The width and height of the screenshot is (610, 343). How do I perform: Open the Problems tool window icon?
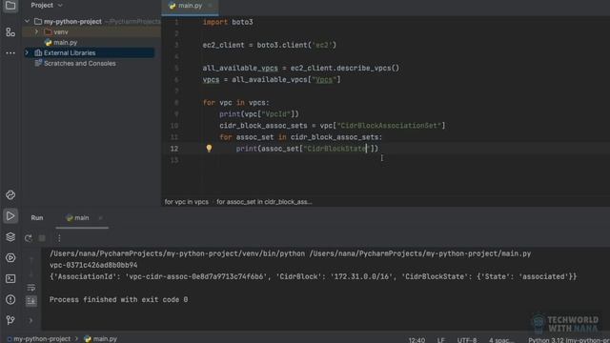pyautogui.click(x=10, y=299)
